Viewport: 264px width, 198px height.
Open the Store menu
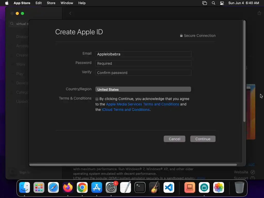pyautogui.click(x=51, y=3)
